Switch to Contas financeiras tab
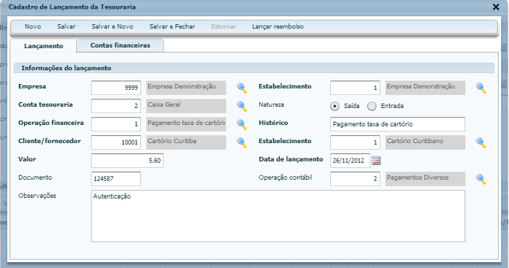Screen dimensions: 509x268 click(120, 45)
